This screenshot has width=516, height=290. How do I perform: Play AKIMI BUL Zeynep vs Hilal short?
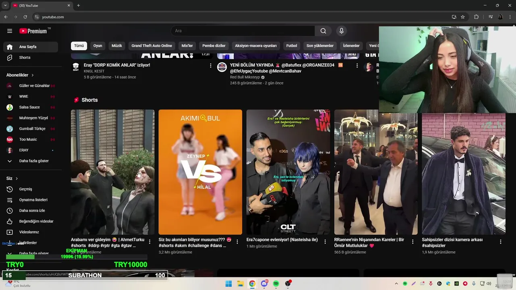(x=200, y=172)
